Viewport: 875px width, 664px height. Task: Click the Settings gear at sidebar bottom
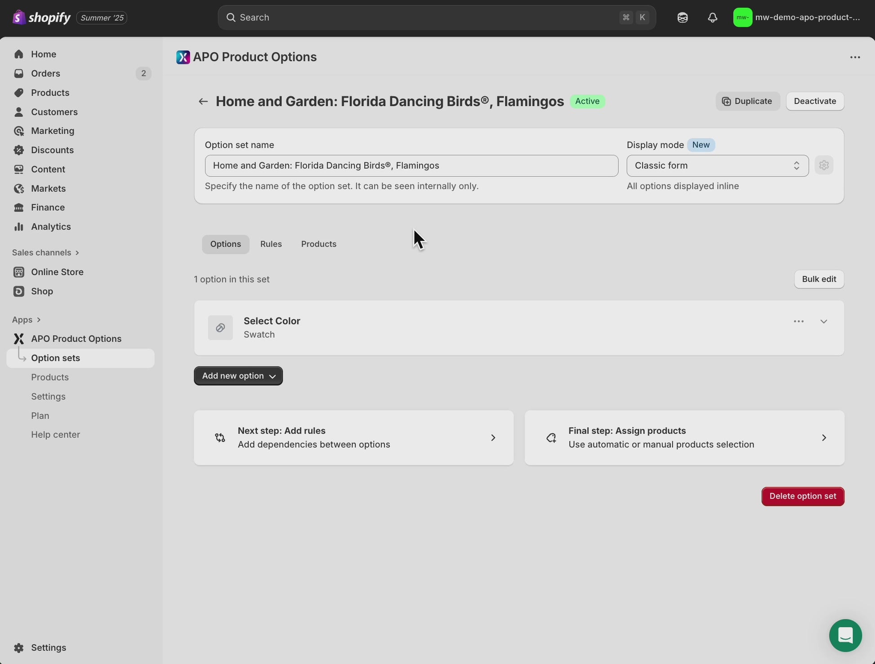pyautogui.click(x=19, y=648)
